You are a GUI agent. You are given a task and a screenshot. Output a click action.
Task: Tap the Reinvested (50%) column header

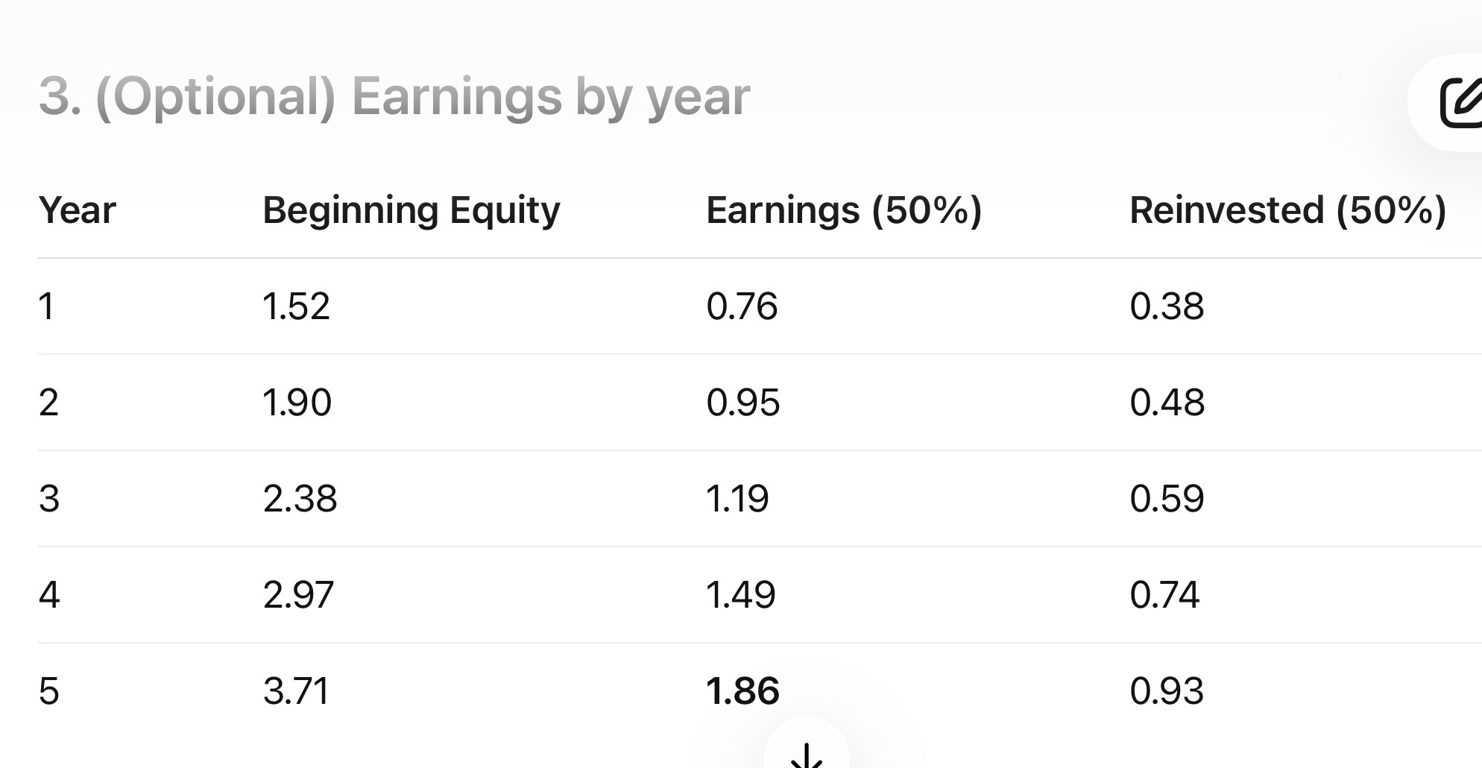point(1287,210)
